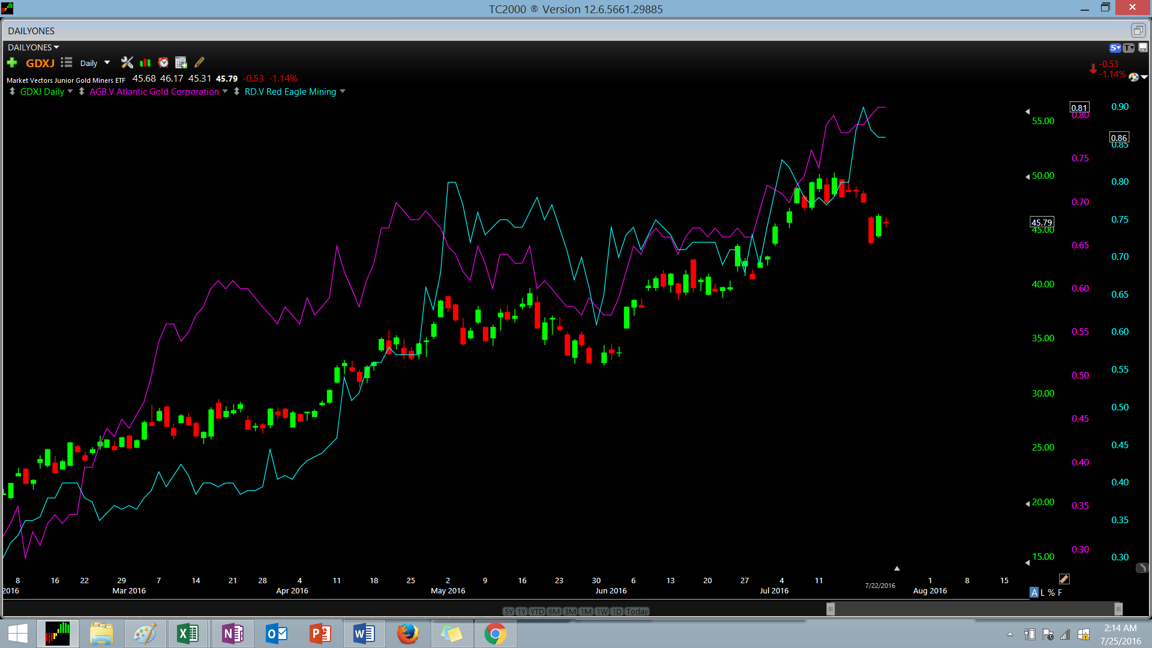Select the 1Y time span button
The height and width of the screenshot is (648, 1152).
click(521, 611)
